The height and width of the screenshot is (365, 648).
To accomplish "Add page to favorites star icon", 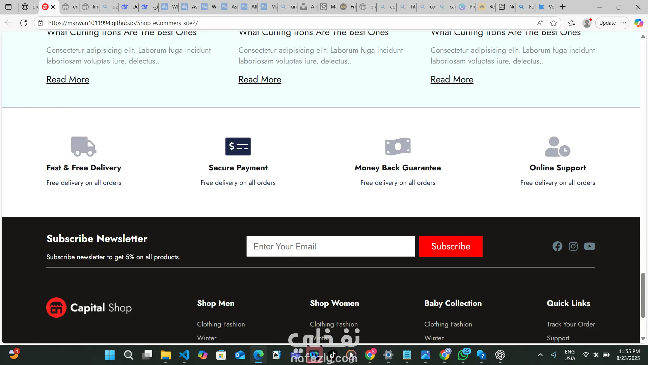I will [x=553, y=23].
